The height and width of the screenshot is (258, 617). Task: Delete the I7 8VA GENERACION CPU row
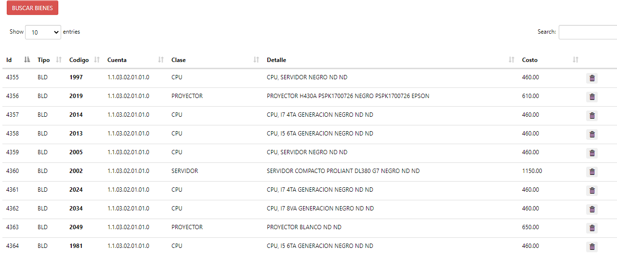click(x=592, y=209)
